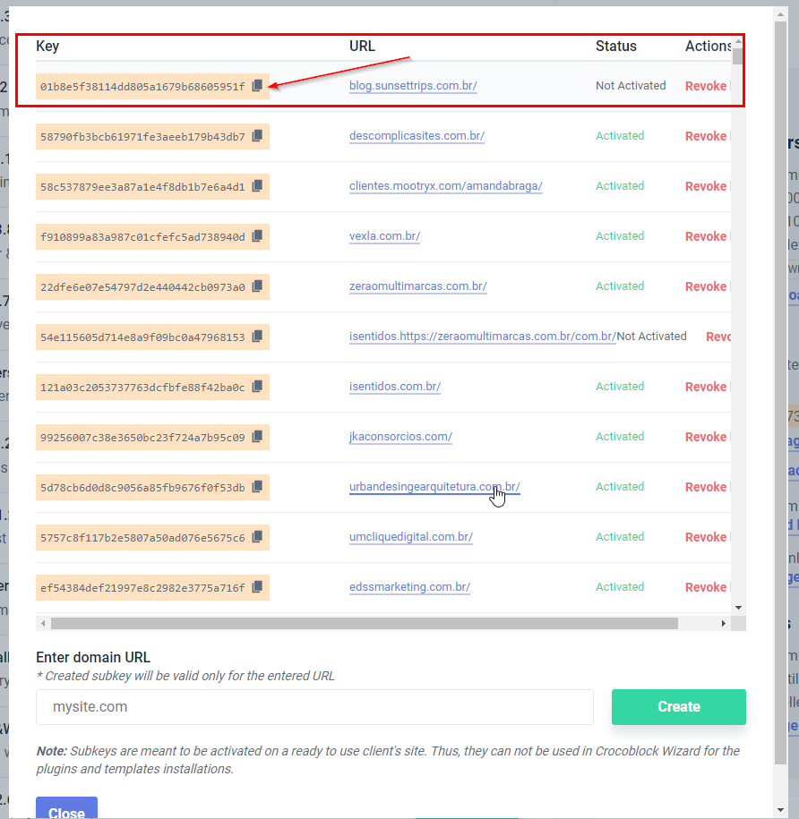Revoke the descomplicasites.com.br subkey
This screenshot has width=799, height=819.
click(705, 136)
